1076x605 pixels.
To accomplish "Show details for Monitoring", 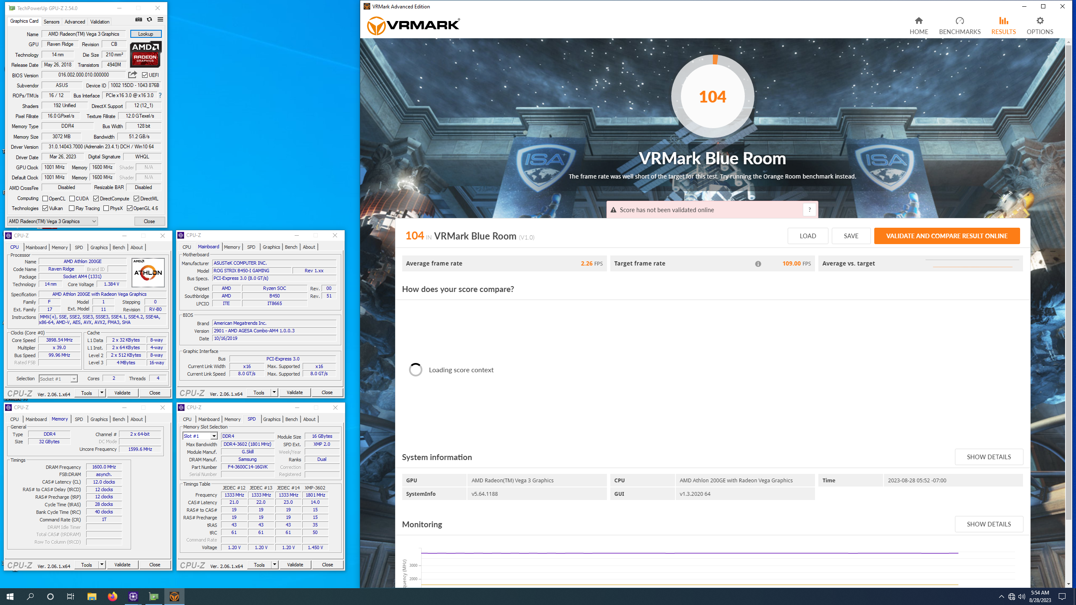I will click(989, 524).
